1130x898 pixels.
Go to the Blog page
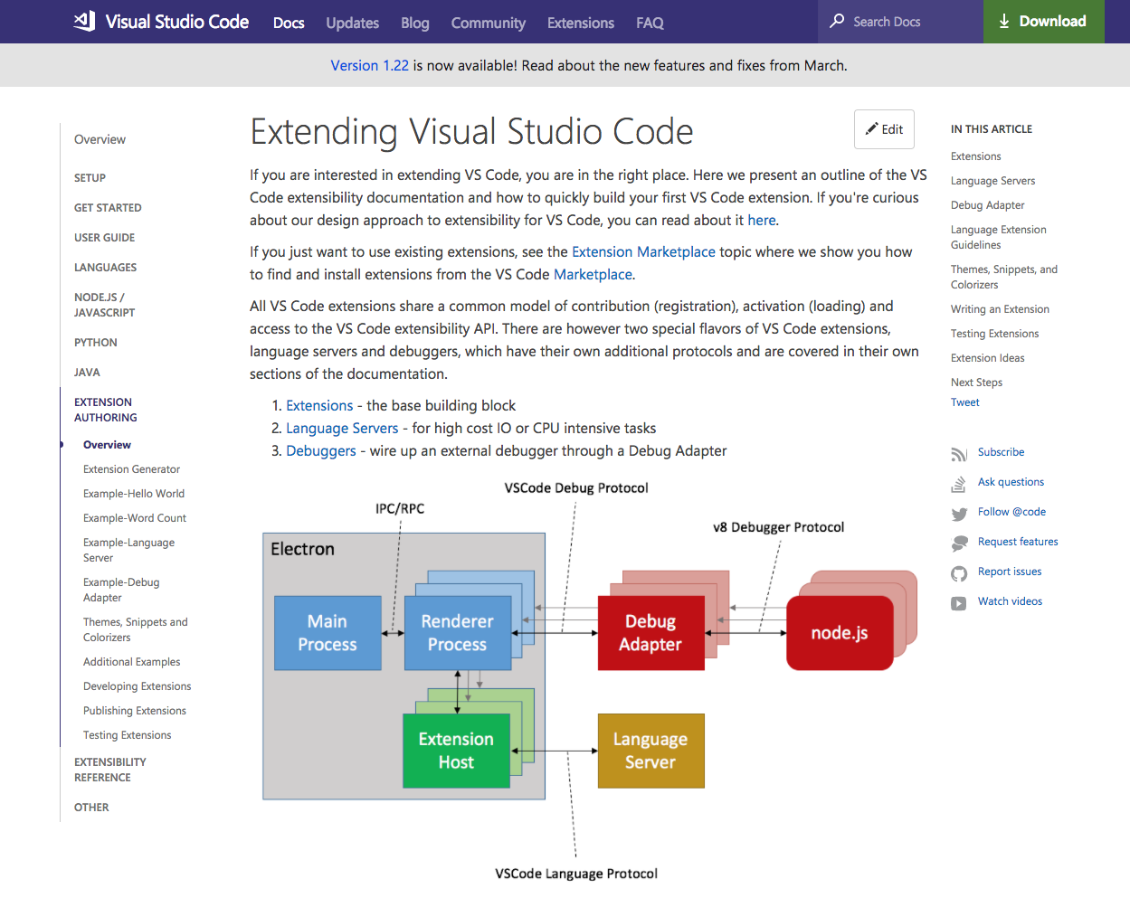(x=415, y=23)
